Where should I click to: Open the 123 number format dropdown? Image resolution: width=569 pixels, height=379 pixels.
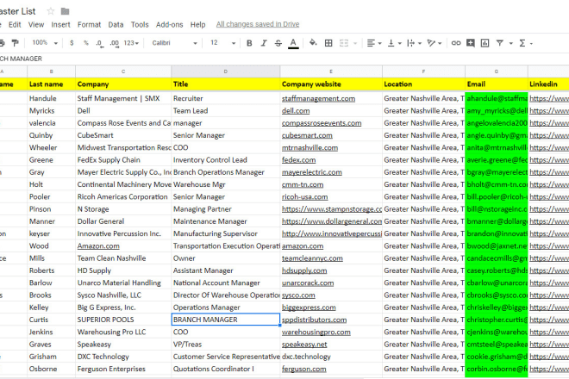point(131,43)
